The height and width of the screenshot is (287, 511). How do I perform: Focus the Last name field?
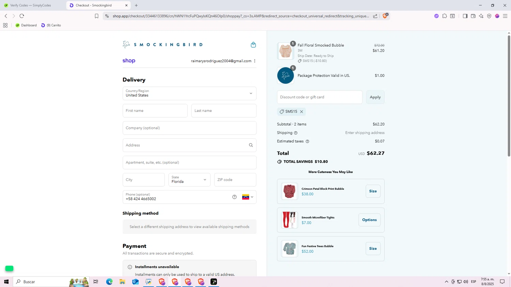point(224,111)
